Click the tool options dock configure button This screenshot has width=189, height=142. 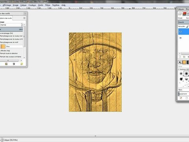(x=25, y=13)
